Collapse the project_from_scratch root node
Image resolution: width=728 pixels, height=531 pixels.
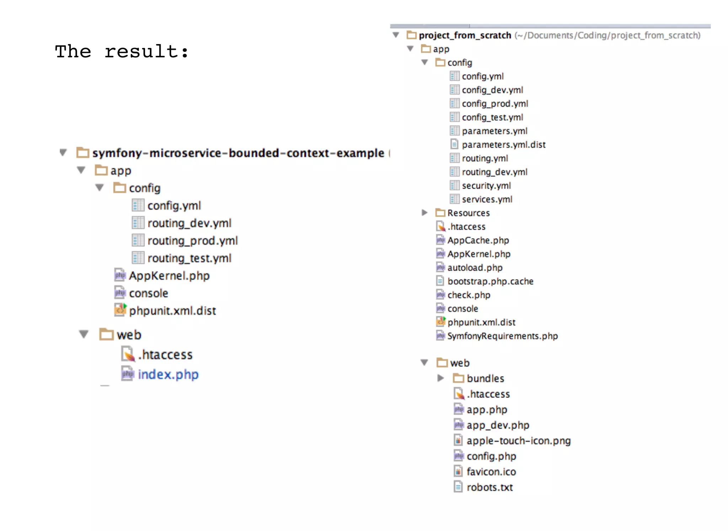396,35
